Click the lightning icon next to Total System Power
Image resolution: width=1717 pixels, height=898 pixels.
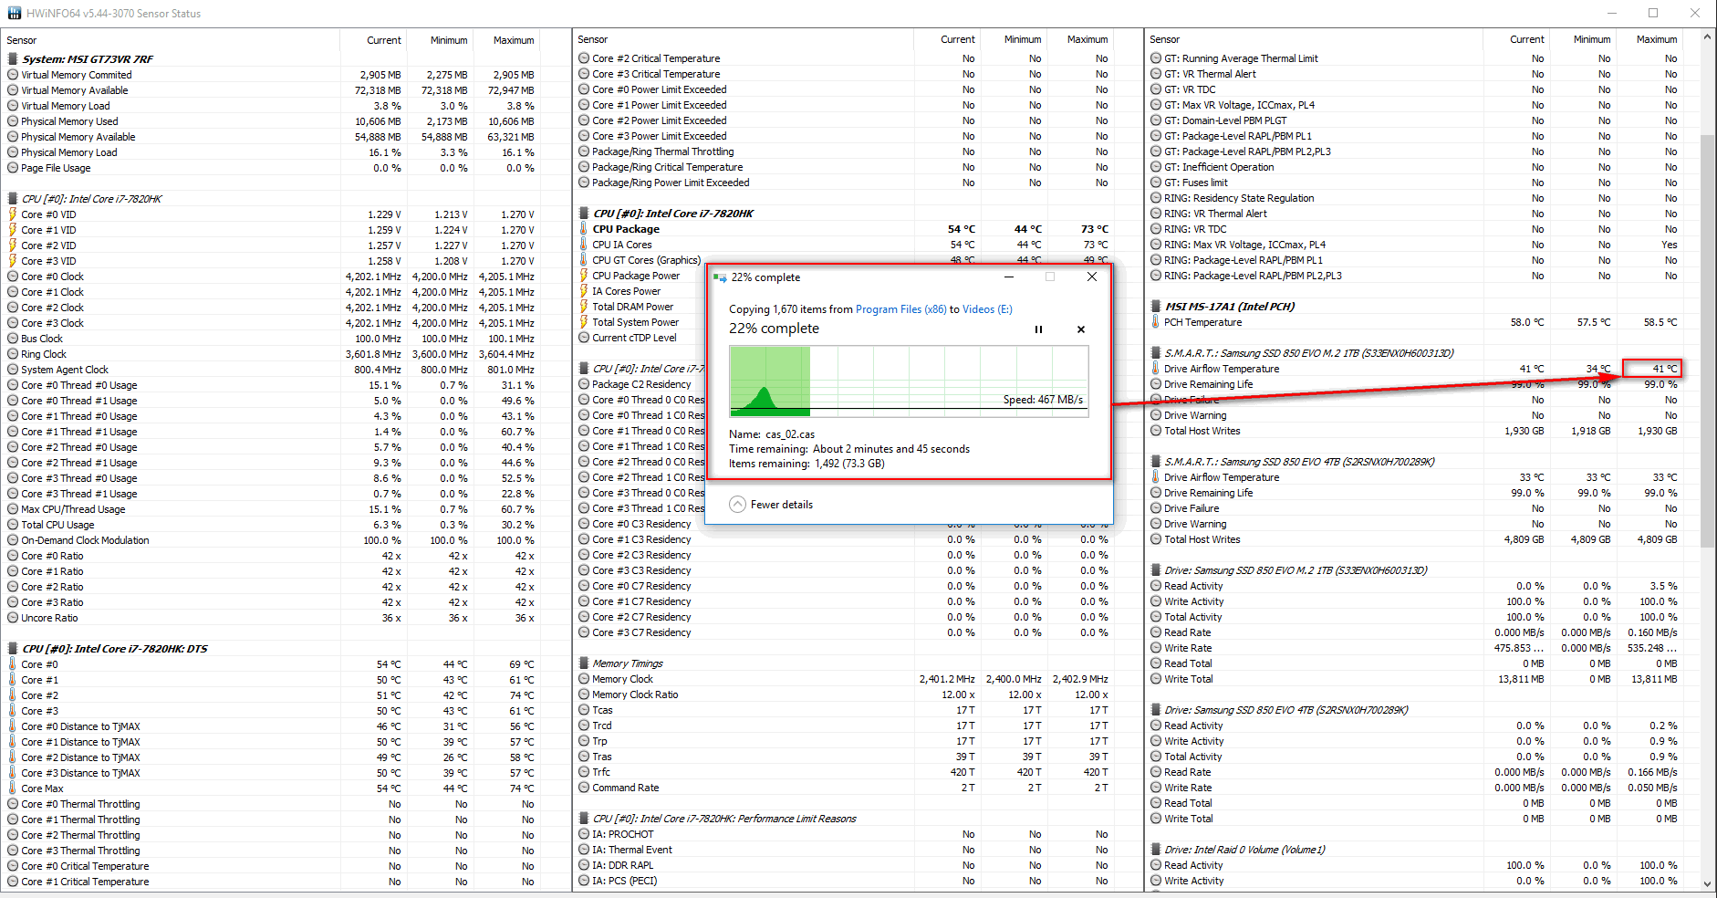[x=584, y=322]
